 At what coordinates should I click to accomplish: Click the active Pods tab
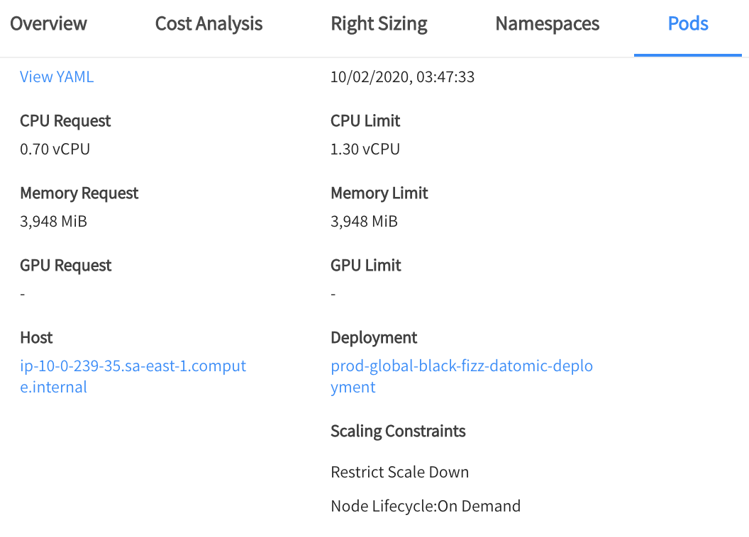click(688, 24)
